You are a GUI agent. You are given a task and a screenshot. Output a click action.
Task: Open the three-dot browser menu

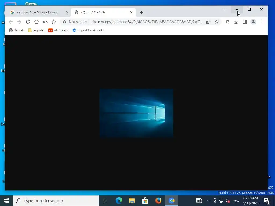tap(262, 22)
